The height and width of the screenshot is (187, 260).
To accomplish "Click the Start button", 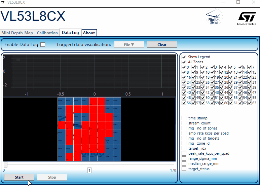I will point(19,177).
